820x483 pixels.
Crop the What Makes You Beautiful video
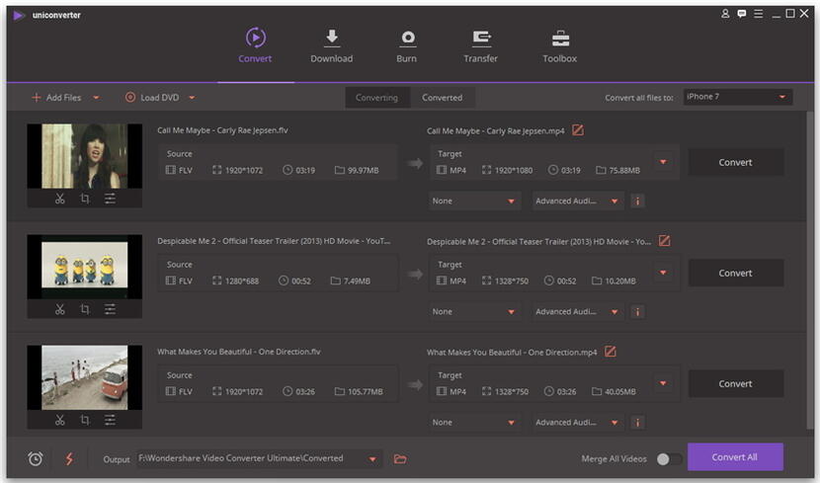(85, 420)
